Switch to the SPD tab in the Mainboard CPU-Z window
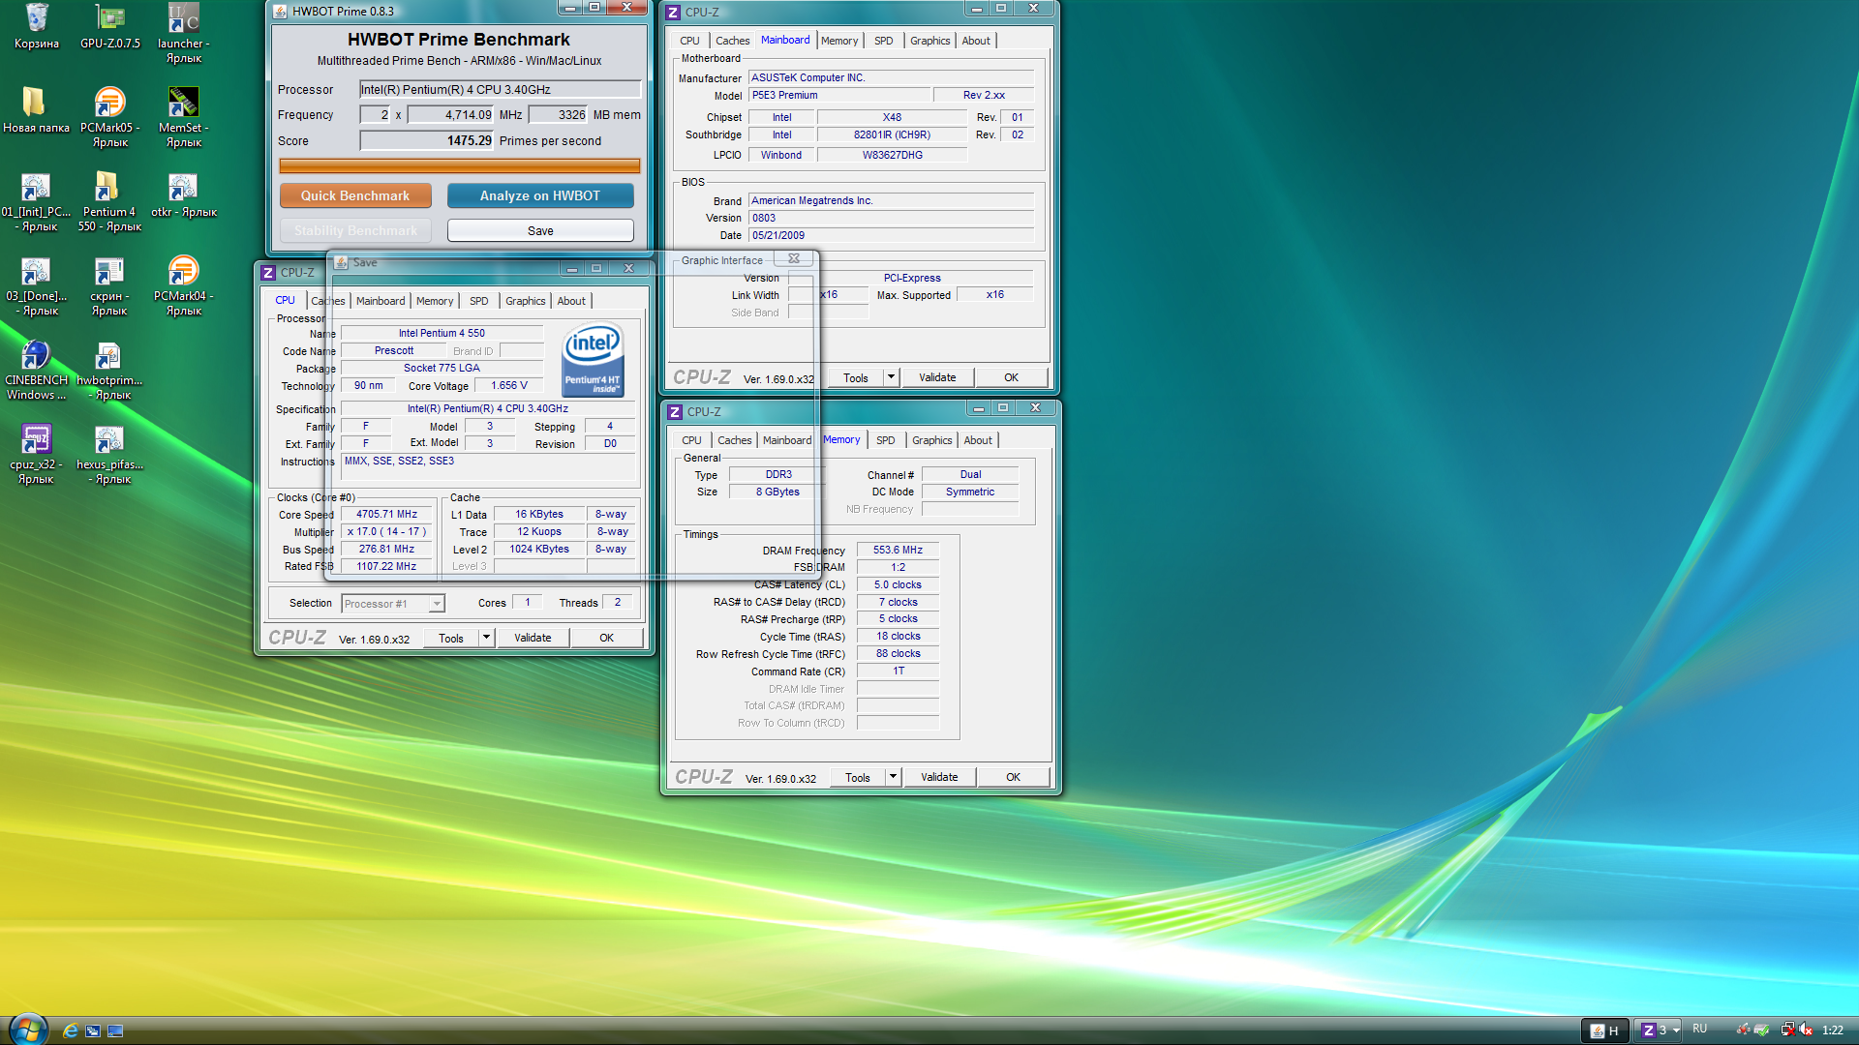 884,41
